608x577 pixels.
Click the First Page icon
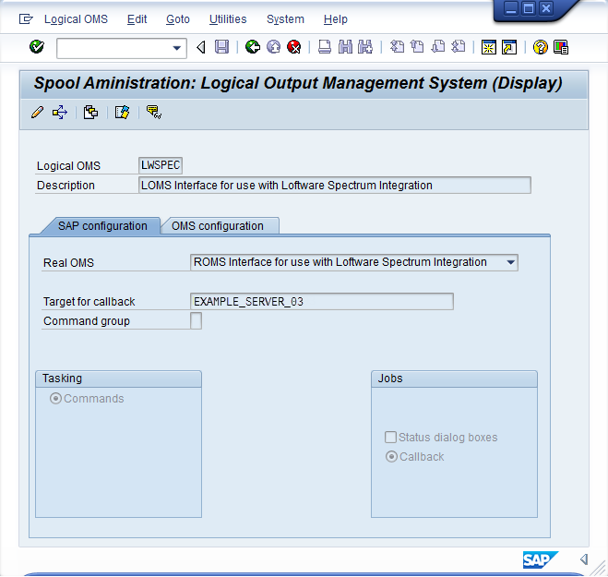(397, 47)
